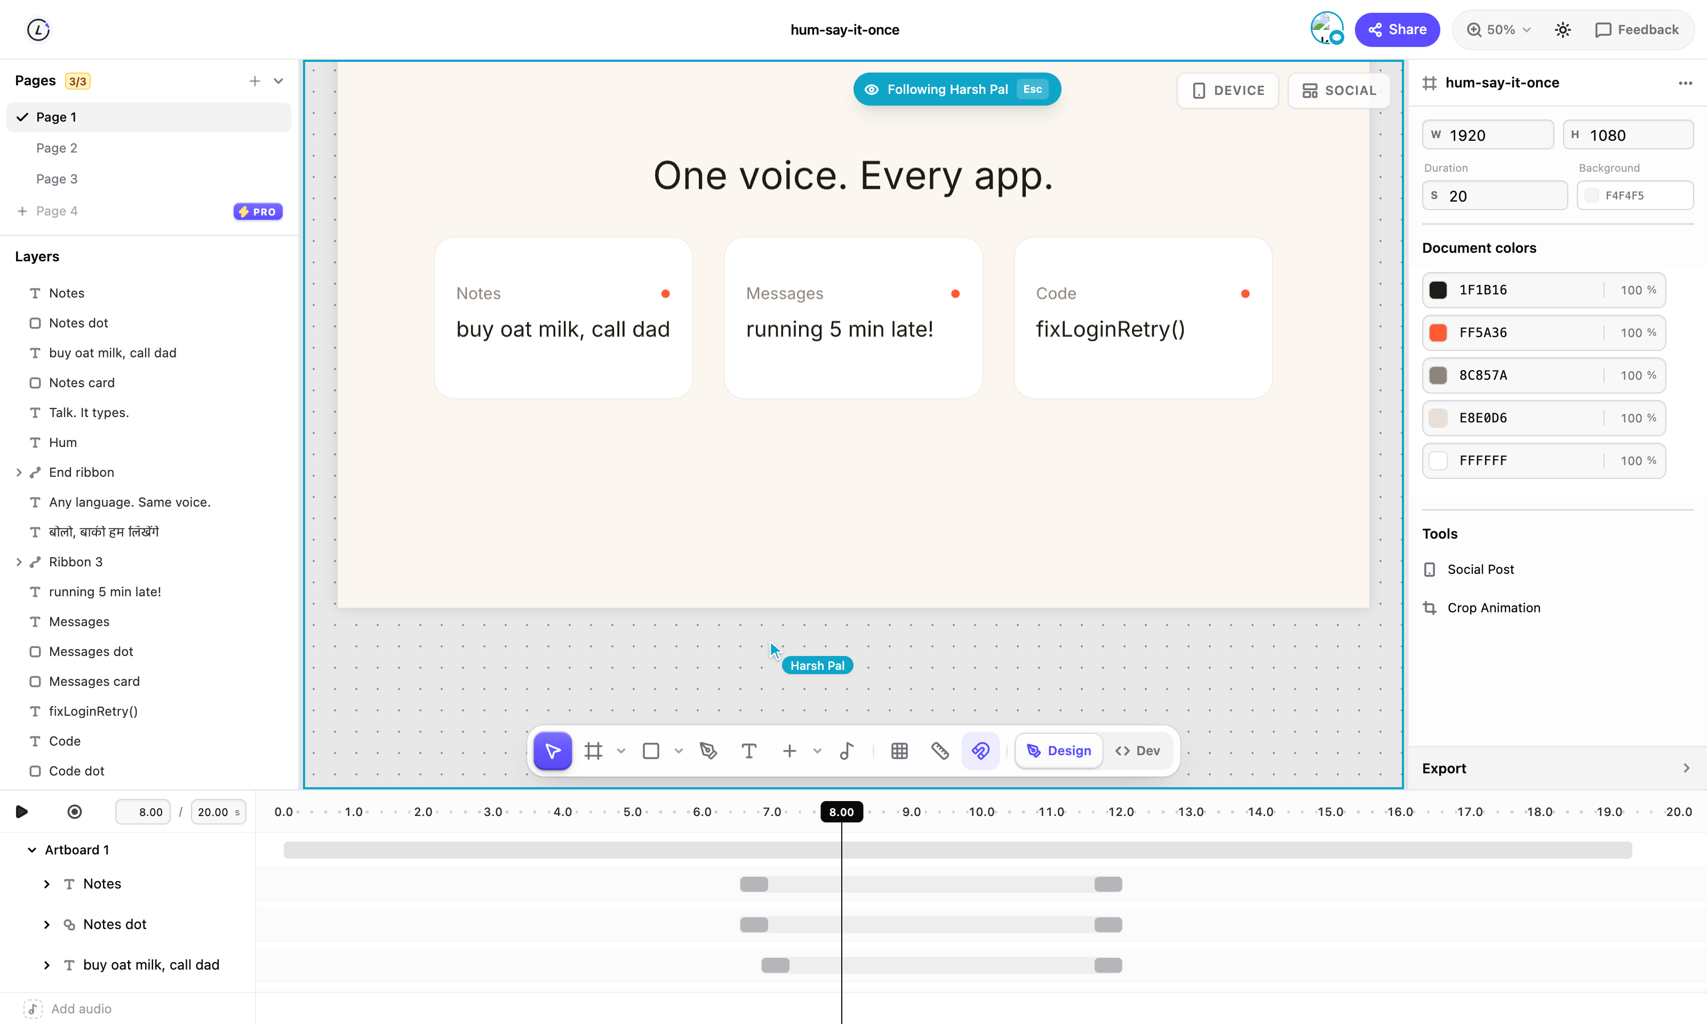
Task: Select the pointer tool in bottom toolbar
Action: tap(552, 751)
